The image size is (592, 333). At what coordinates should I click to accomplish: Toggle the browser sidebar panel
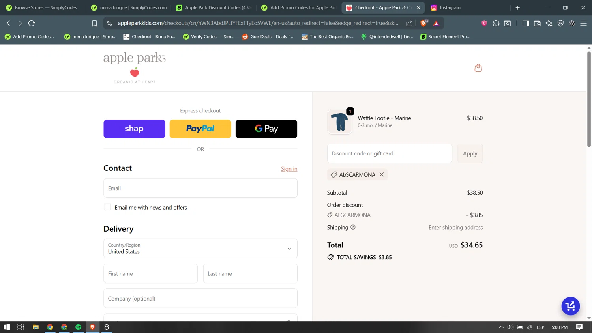click(525, 23)
